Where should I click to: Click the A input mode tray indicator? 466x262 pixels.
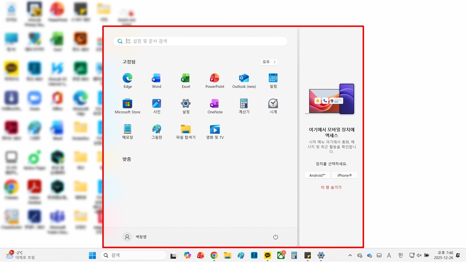389,255
